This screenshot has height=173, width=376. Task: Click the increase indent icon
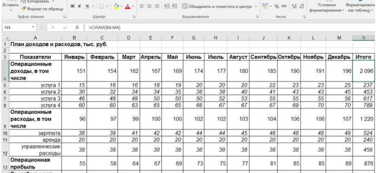point(174,7)
